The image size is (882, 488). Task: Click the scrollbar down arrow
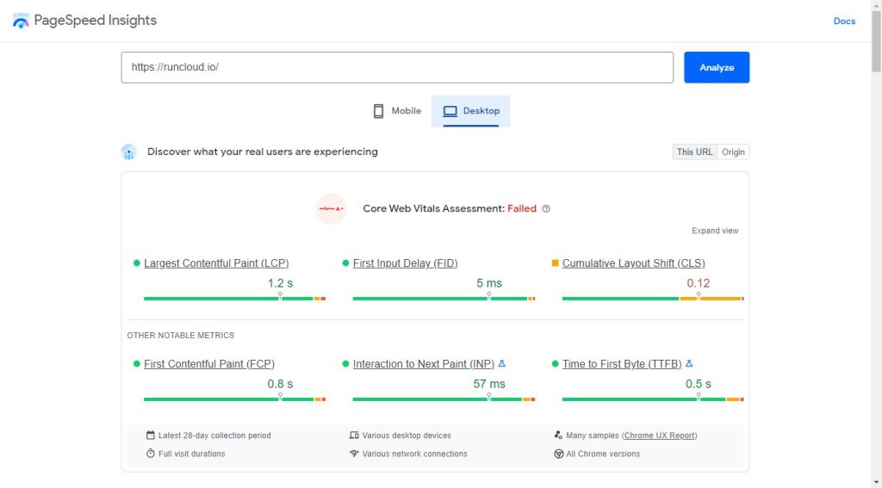click(x=876, y=483)
